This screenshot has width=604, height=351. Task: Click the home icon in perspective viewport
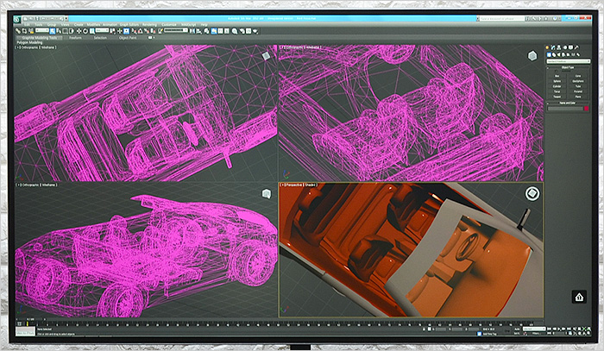[578, 297]
